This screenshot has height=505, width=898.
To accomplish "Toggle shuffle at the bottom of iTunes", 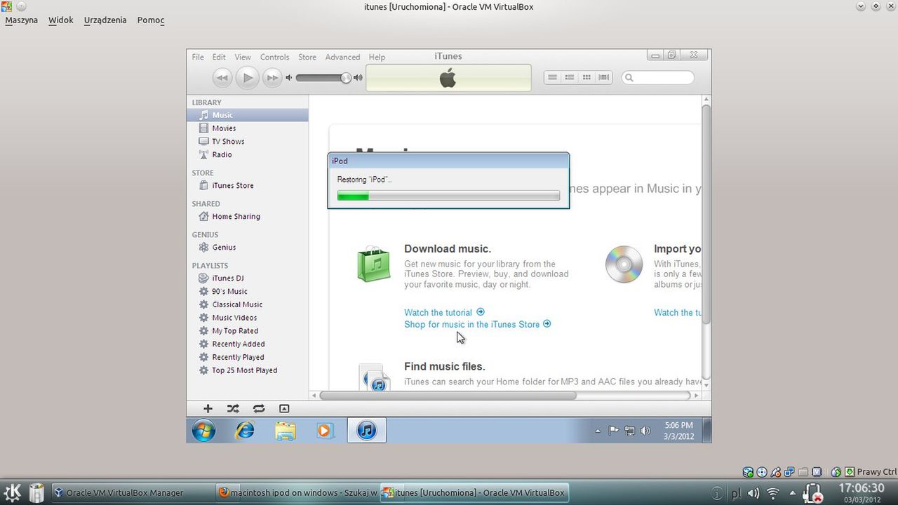I will tap(233, 409).
